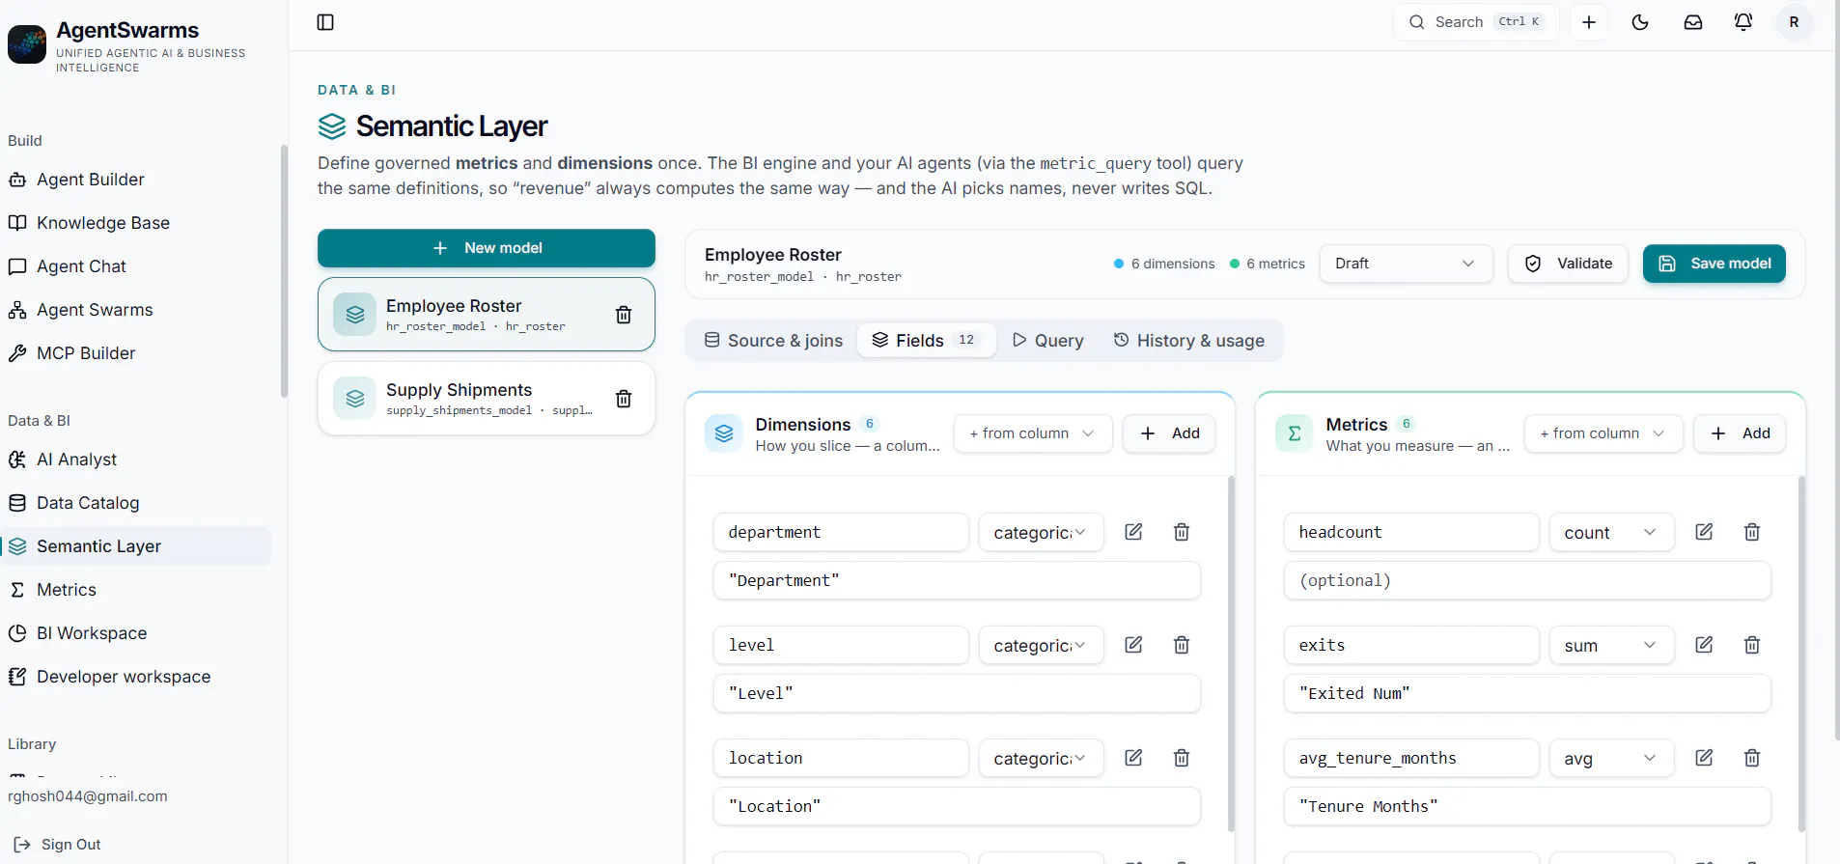1840x864 pixels.
Task: Click the Dimensions layers icon
Action: pyautogui.click(x=724, y=433)
